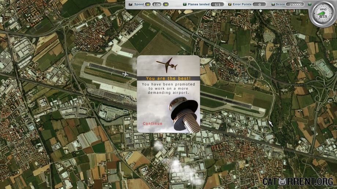
Task: Click the "Speed" label in the top bar
Action: point(139,4)
